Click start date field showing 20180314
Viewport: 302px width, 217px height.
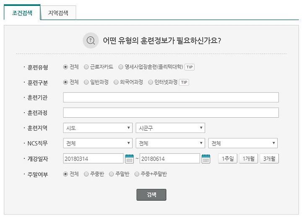[x=93, y=158]
